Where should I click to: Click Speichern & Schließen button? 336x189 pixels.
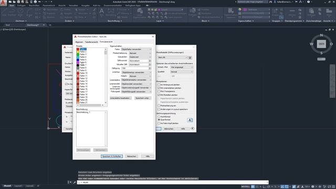coord(112,156)
